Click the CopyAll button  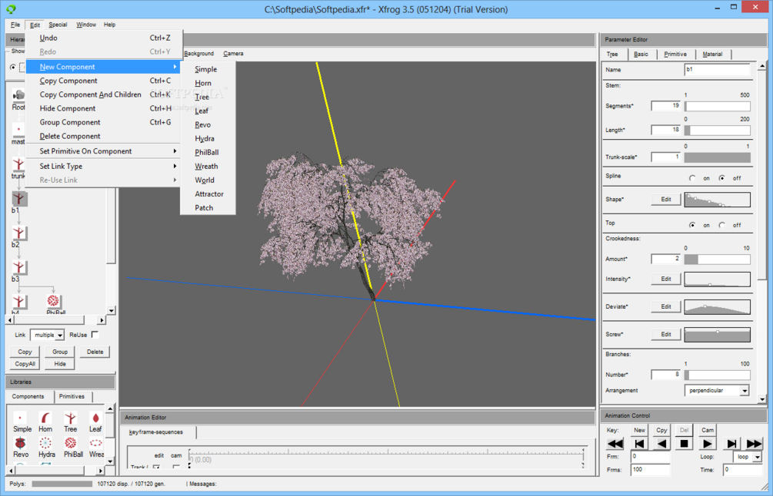(x=25, y=364)
